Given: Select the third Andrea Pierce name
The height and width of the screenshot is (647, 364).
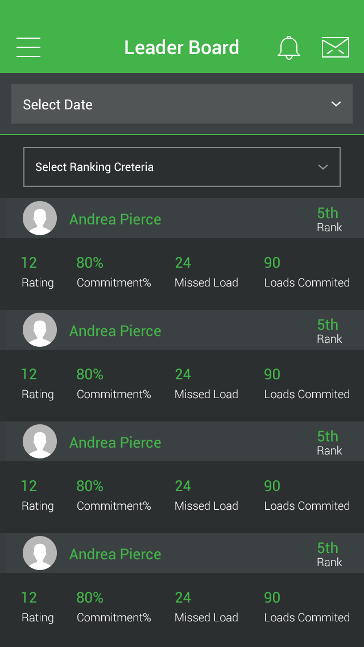Looking at the screenshot, I should coord(115,443).
